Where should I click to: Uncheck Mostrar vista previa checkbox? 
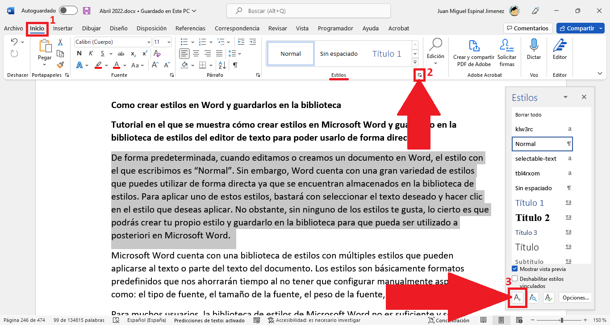[x=515, y=269]
